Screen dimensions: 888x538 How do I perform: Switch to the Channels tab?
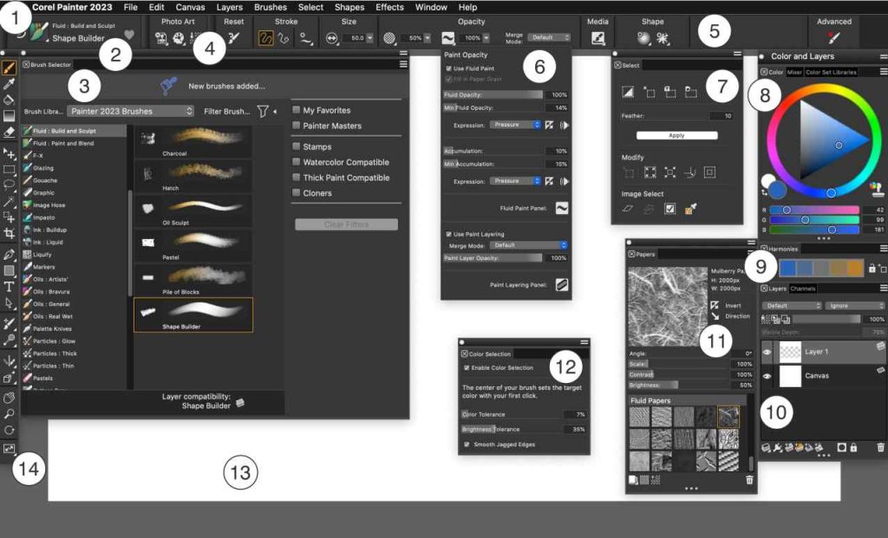pos(803,288)
